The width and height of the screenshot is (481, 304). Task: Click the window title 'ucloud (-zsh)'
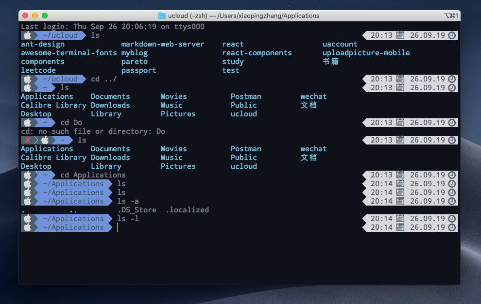click(x=188, y=16)
